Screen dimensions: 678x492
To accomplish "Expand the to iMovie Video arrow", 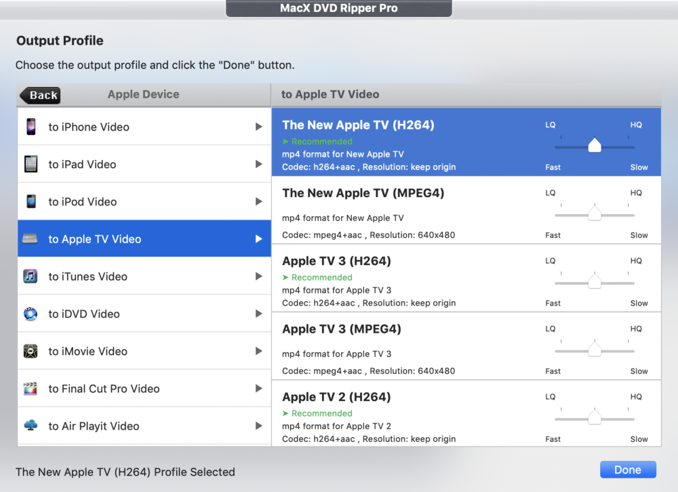I will pyautogui.click(x=258, y=351).
